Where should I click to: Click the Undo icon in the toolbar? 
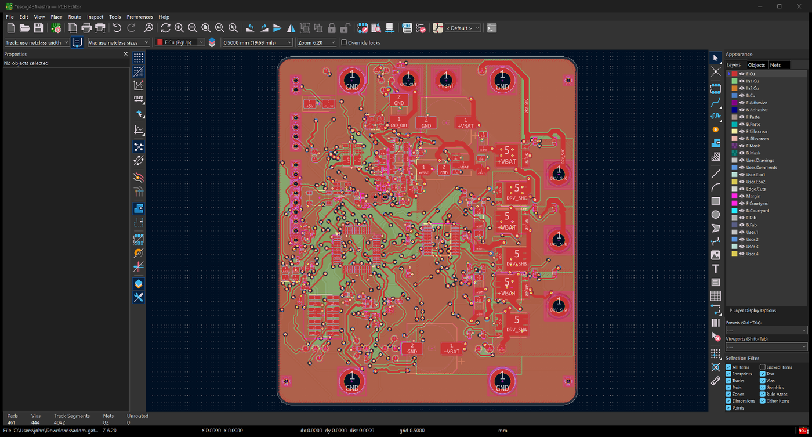pyautogui.click(x=117, y=28)
